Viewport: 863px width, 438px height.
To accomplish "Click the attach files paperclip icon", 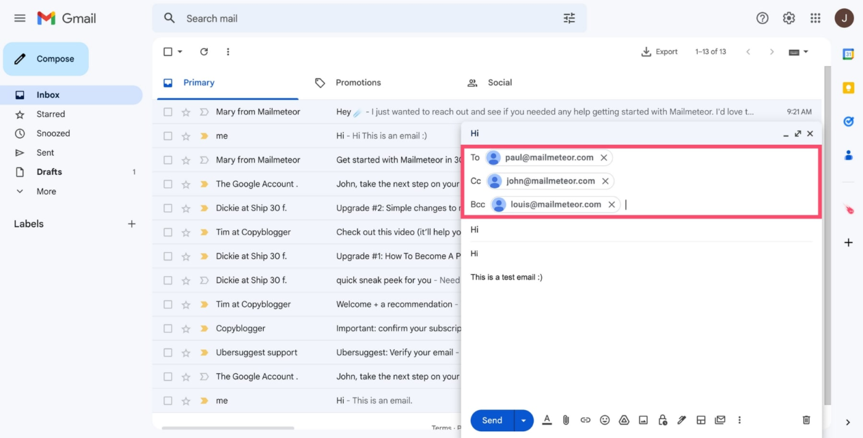I will (x=566, y=420).
